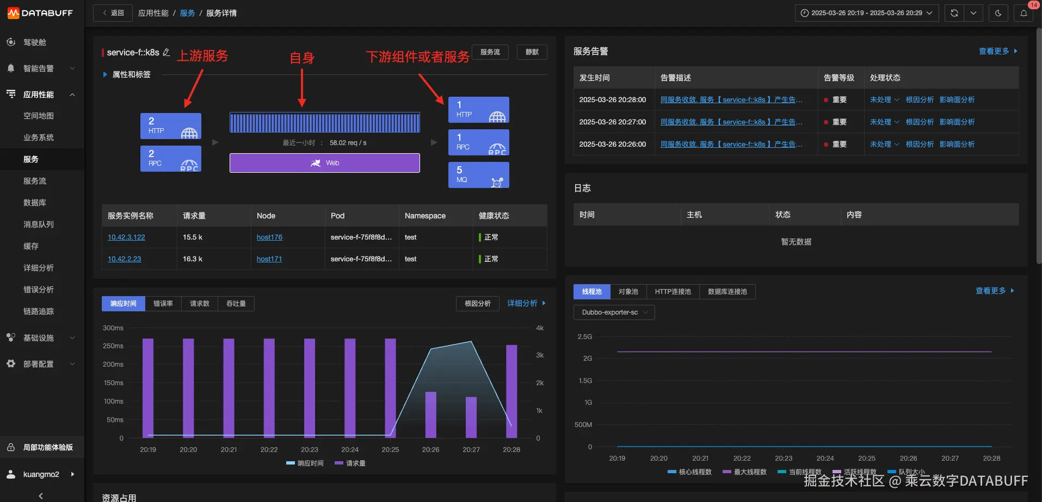Click the 静默 button
This screenshot has height=502, width=1042.
(532, 52)
